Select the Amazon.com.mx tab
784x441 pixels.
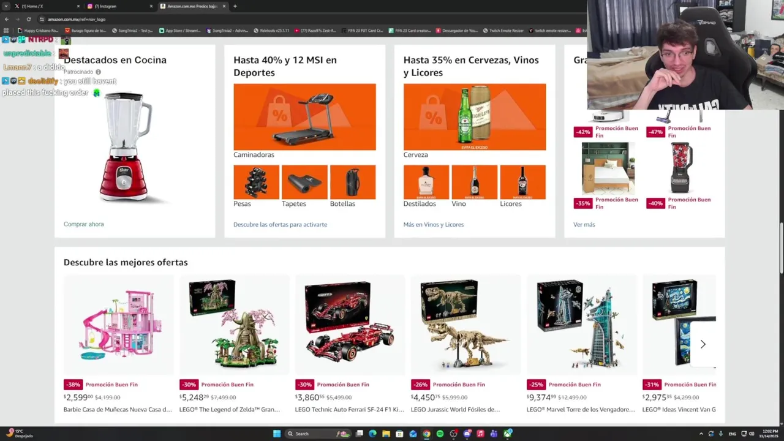click(192, 6)
